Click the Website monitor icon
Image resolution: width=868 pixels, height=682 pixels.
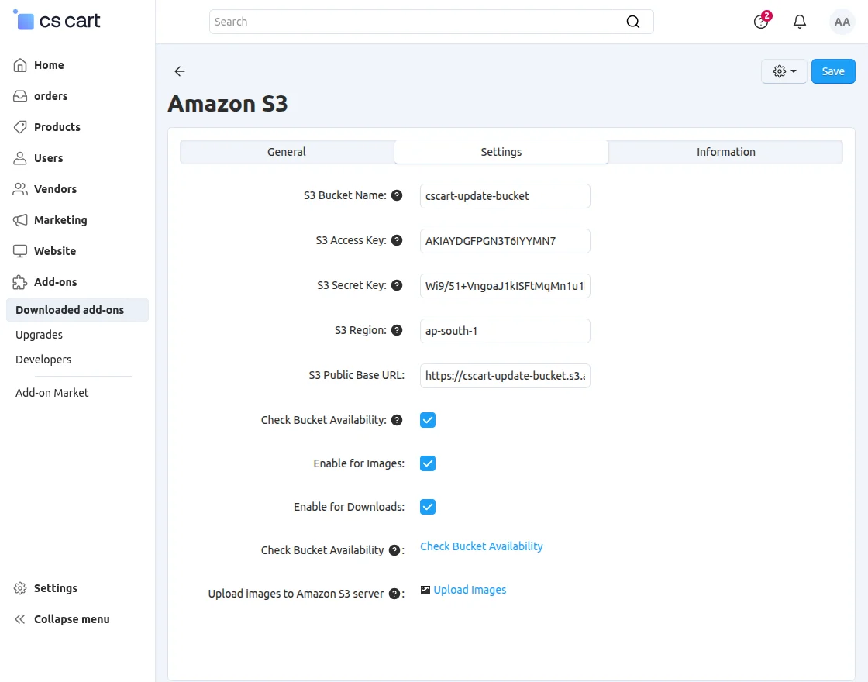[x=20, y=251]
